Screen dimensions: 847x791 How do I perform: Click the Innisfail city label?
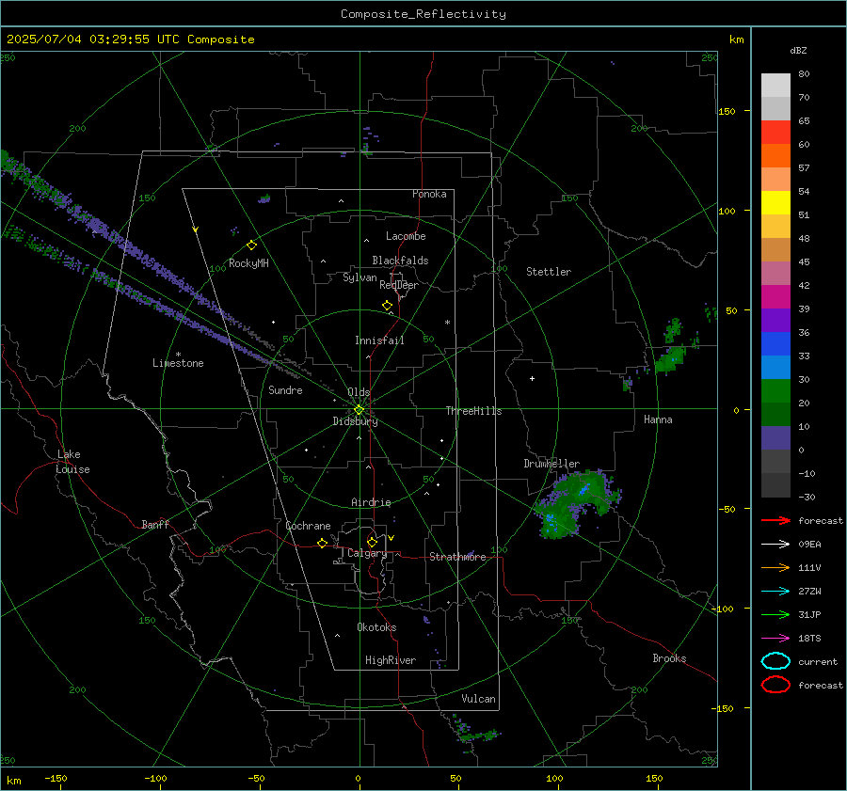coord(379,340)
